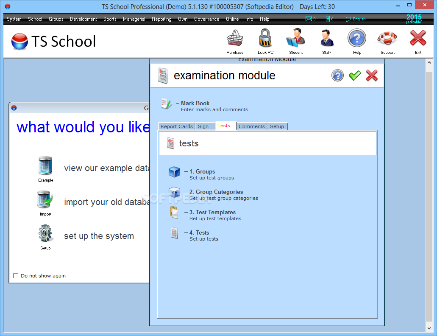Click the scrollbar down arrow
The height and width of the screenshot is (336, 437).
[429, 328]
